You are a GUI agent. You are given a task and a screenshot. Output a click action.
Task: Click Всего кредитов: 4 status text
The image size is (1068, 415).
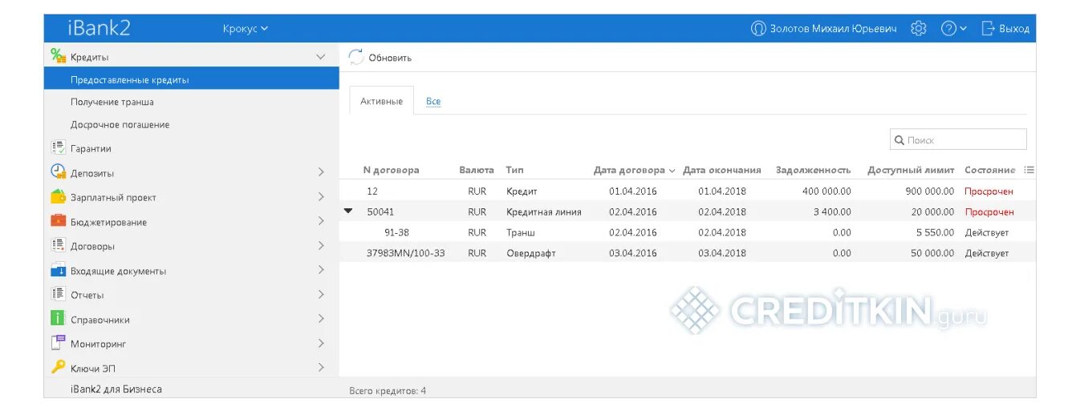click(x=388, y=391)
